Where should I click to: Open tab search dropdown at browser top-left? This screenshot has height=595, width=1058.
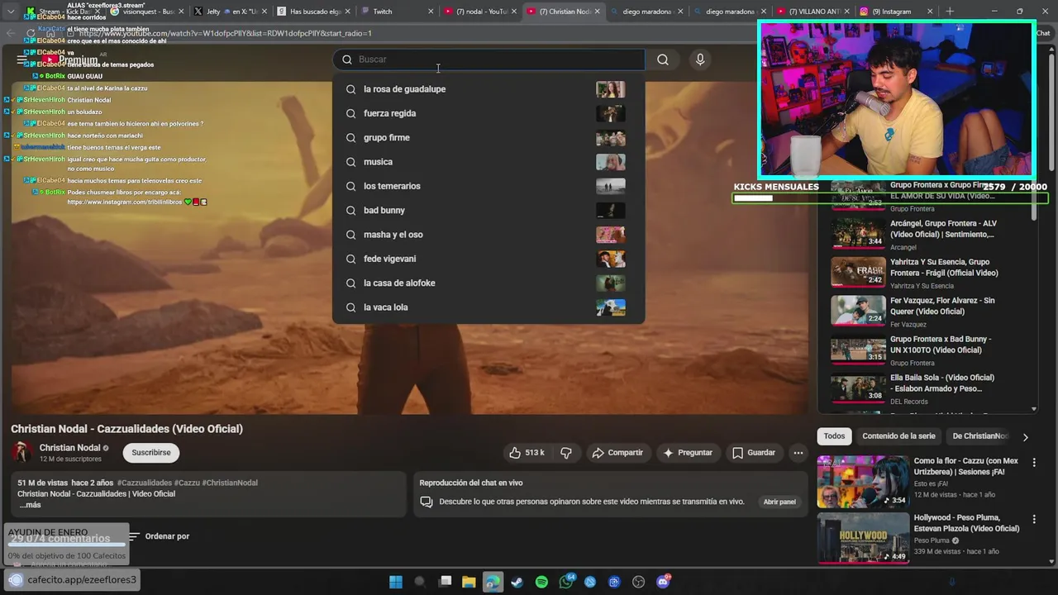pos(10,12)
